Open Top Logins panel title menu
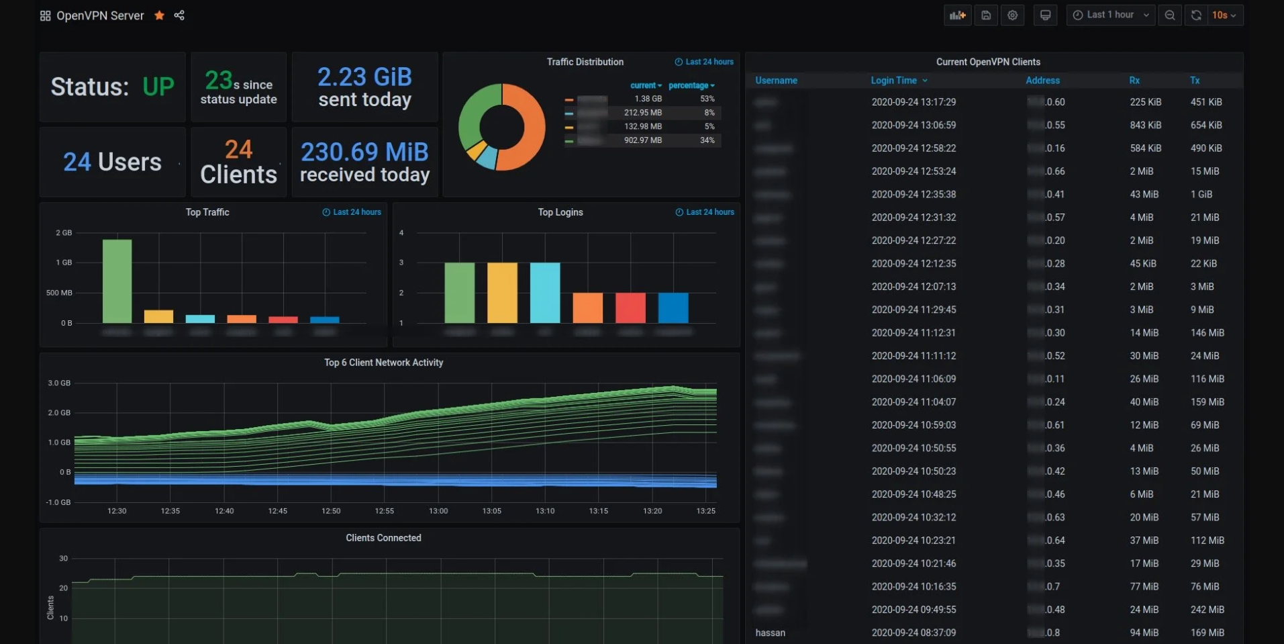This screenshot has width=1284, height=644. (560, 212)
